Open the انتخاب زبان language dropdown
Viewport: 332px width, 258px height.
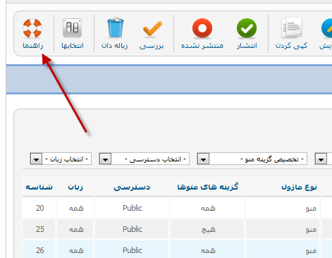click(x=61, y=159)
